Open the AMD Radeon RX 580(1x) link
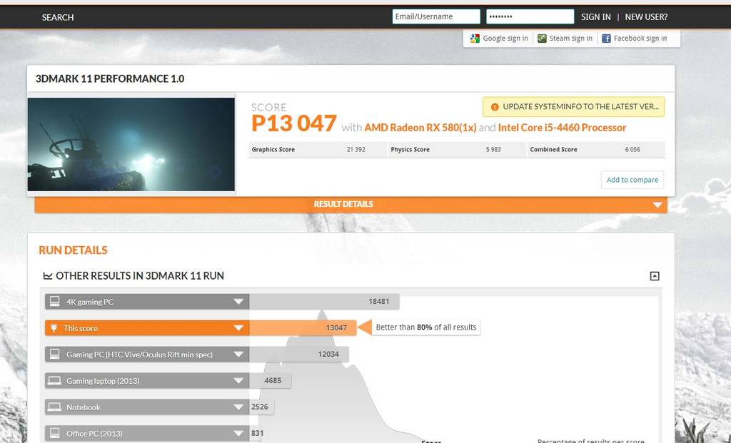731x443 pixels. point(420,128)
